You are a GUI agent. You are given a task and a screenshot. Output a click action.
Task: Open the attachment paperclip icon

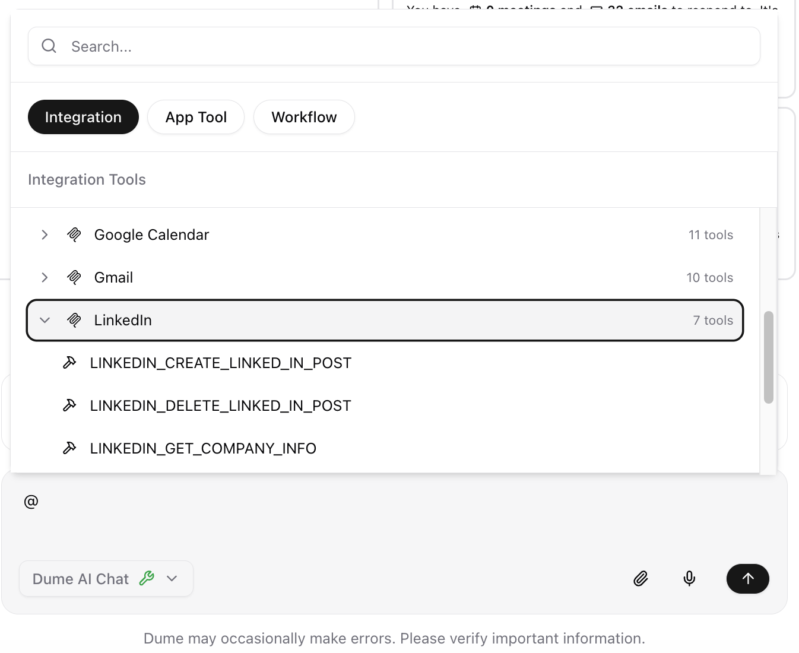[641, 578]
